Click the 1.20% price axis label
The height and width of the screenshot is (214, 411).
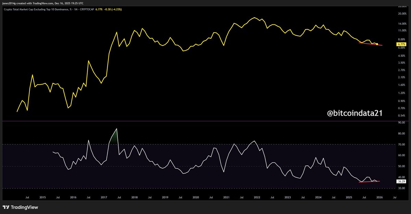401,93
